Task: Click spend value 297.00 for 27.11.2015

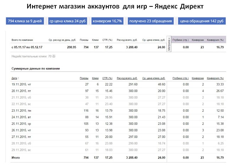Action: pyautogui.click(x=133, y=137)
